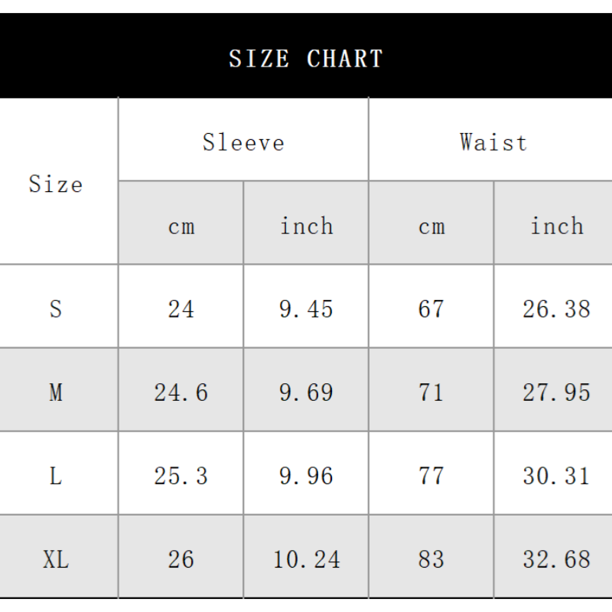Click the XL size row label
Screen dimensions: 612x612
[x=56, y=559]
